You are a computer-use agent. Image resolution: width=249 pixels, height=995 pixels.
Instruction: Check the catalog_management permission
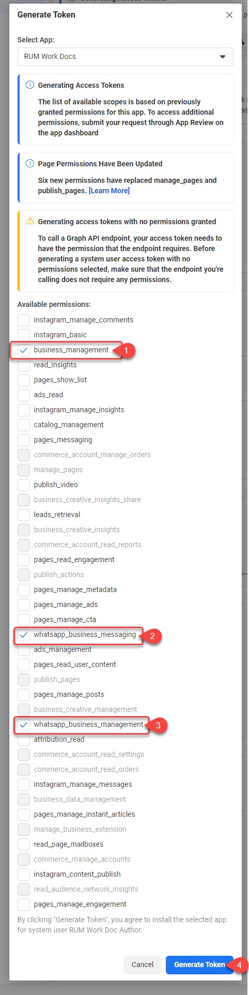(24, 425)
